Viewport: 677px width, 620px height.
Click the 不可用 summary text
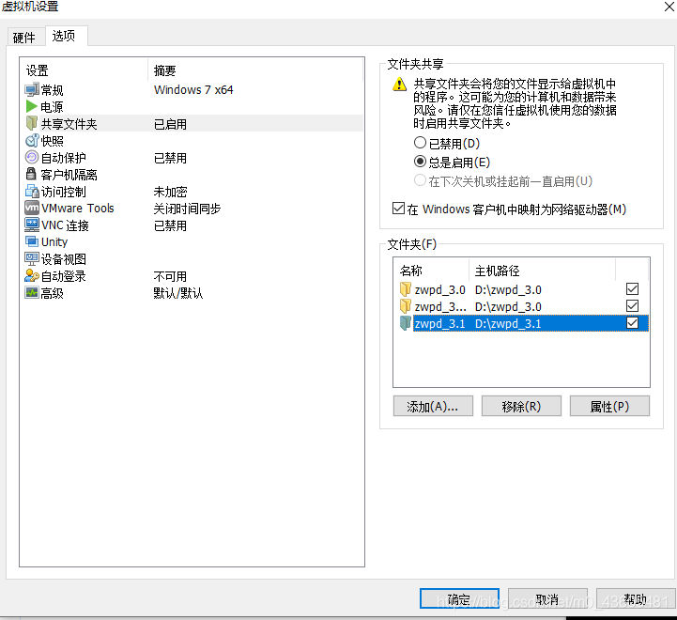(171, 276)
